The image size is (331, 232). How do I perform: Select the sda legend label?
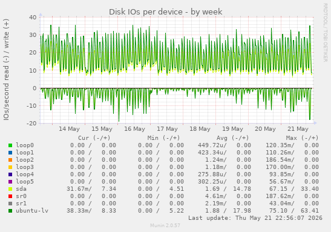point(21,189)
